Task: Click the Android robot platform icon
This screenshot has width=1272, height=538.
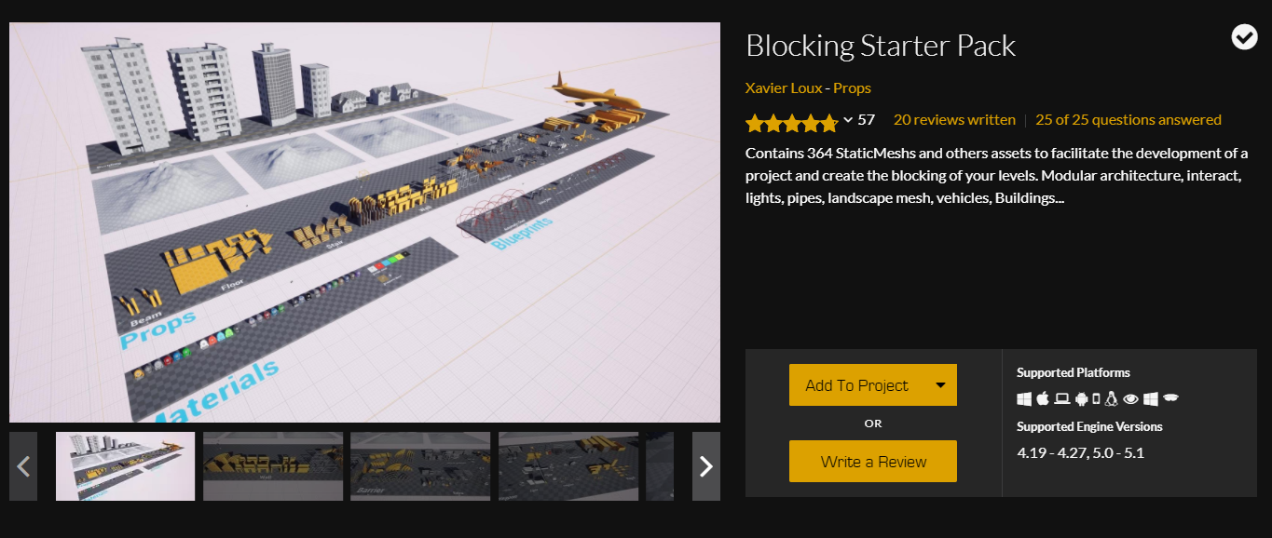Action: (1081, 398)
